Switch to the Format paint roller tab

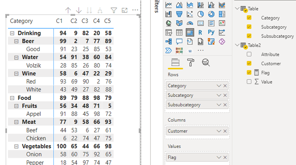(191, 63)
